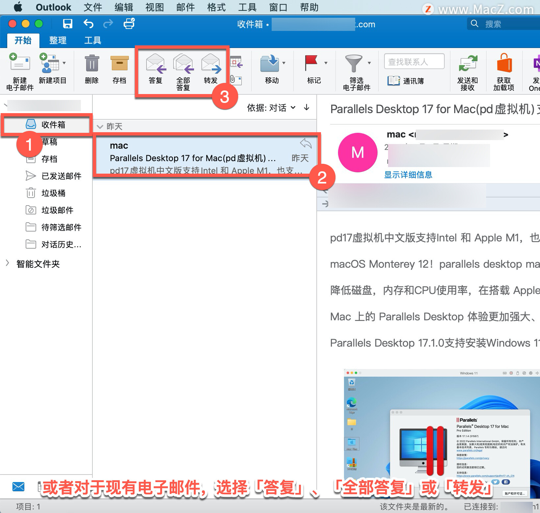The image size is (540, 513).
Task: Open the Move (移动) dropdown arrow
Action: (x=284, y=63)
